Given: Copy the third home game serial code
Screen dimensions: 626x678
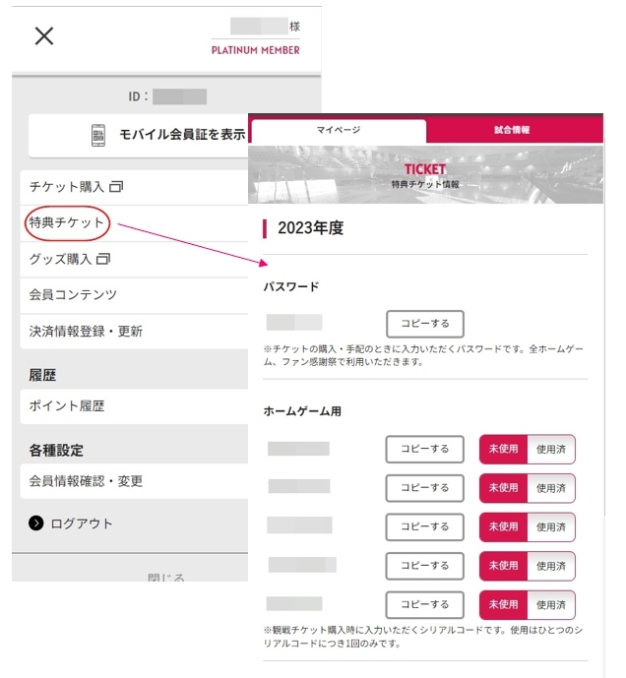Looking at the screenshot, I should pyautogui.click(x=424, y=527).
